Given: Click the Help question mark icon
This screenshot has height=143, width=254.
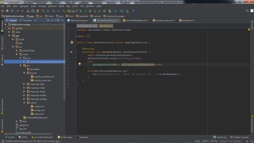Looking at the screenshot, I should point(133,11).
